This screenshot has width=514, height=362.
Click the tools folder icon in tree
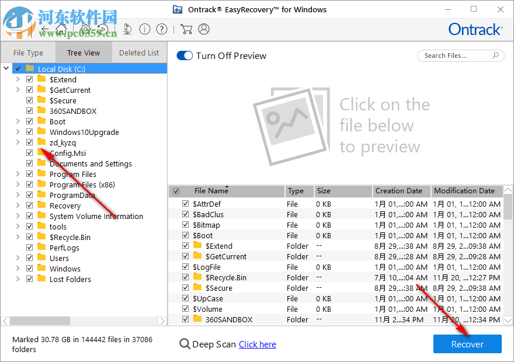pyautogui.click(x=41, y=226)
